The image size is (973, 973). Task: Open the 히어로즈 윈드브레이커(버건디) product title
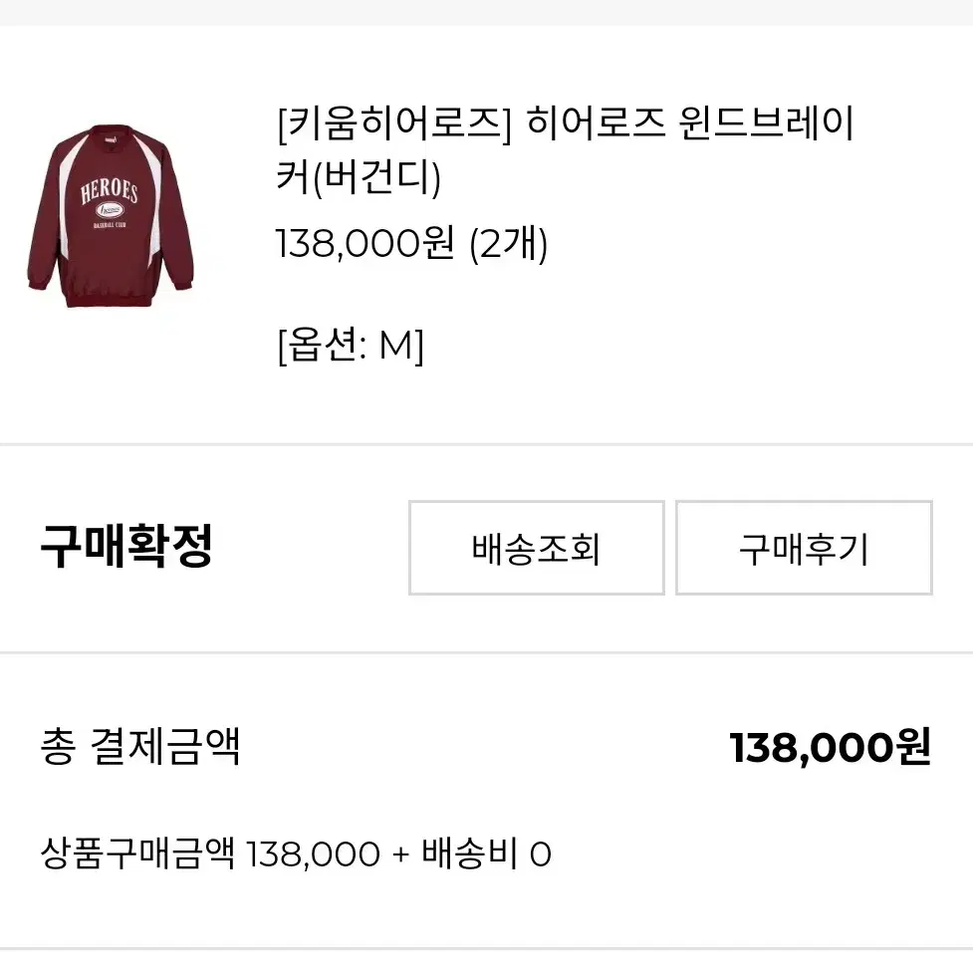566,149
